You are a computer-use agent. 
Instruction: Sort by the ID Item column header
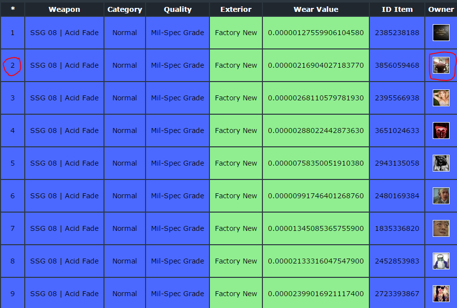[397, 9]
